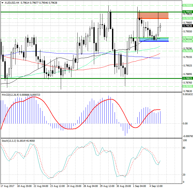Click the triangle icon beside AUDUSD,H4 title
193x189 pixels.
coord(2,3)
